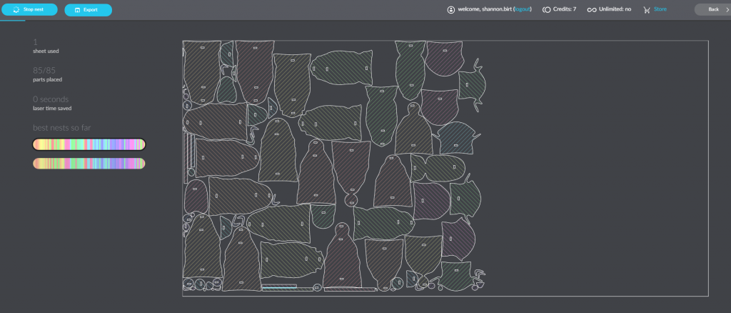
Task: Export the current nest
Action: [88, 10]
